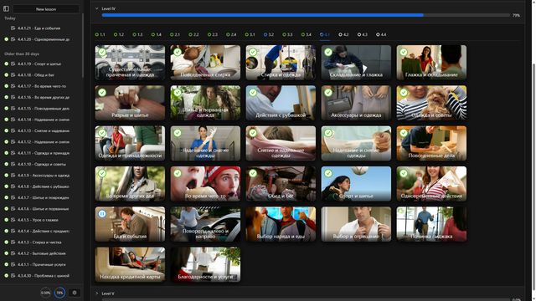
Task: Click green status dot of lesson 4.4.1.16
Action: coord(6,97)
